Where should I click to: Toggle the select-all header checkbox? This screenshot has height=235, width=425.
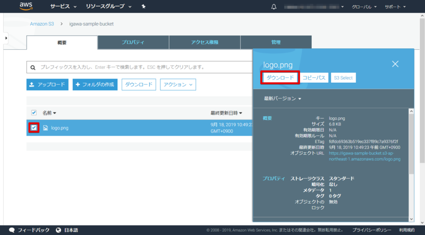tap(34, 112)
